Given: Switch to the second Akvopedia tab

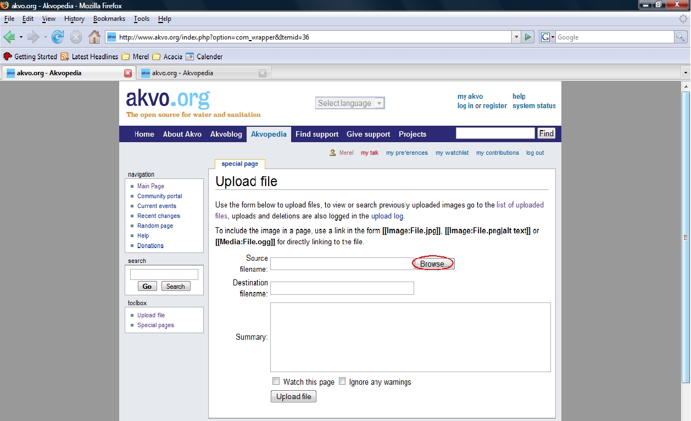Looking at the screenshot, I should click(x=198, y=73).
